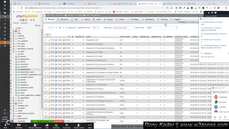Select checkbox for Department of Statistics row
Image resolution: width=229 pixels, height=129 pixels.
point(46,97)
